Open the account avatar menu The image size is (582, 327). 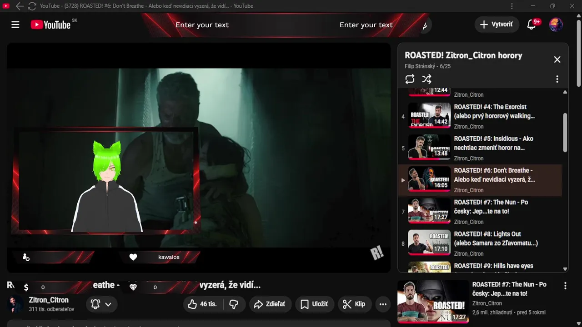point(556,25)
